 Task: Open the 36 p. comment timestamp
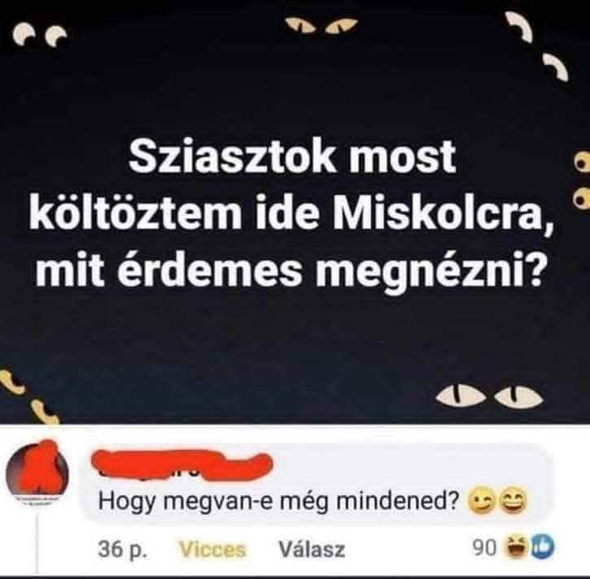click(x=123, y=549)
